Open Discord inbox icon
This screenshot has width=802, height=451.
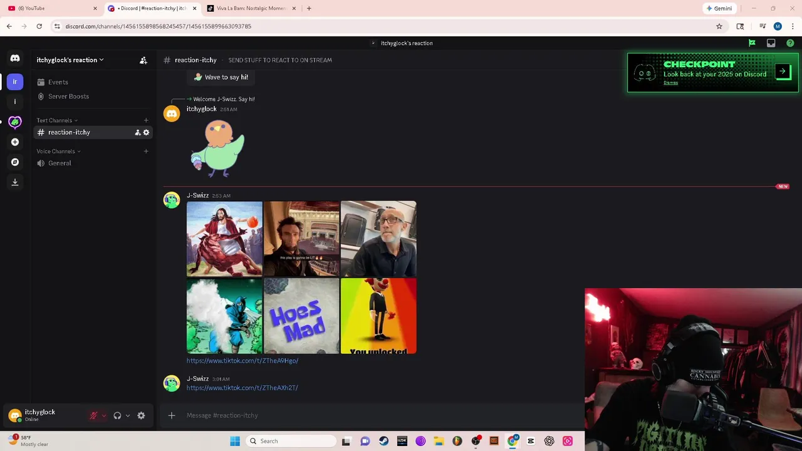click(771, 43)
